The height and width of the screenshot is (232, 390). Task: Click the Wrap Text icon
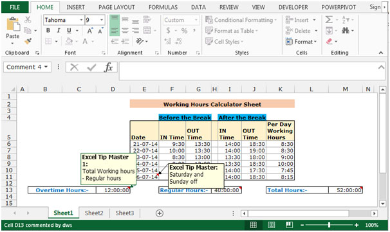(x=147, y=20)
